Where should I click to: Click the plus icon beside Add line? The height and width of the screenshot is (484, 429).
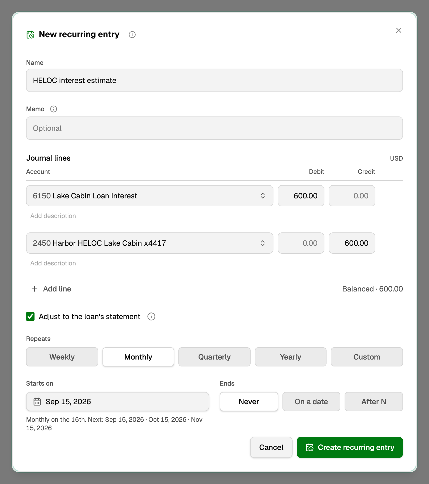(35, 289)
